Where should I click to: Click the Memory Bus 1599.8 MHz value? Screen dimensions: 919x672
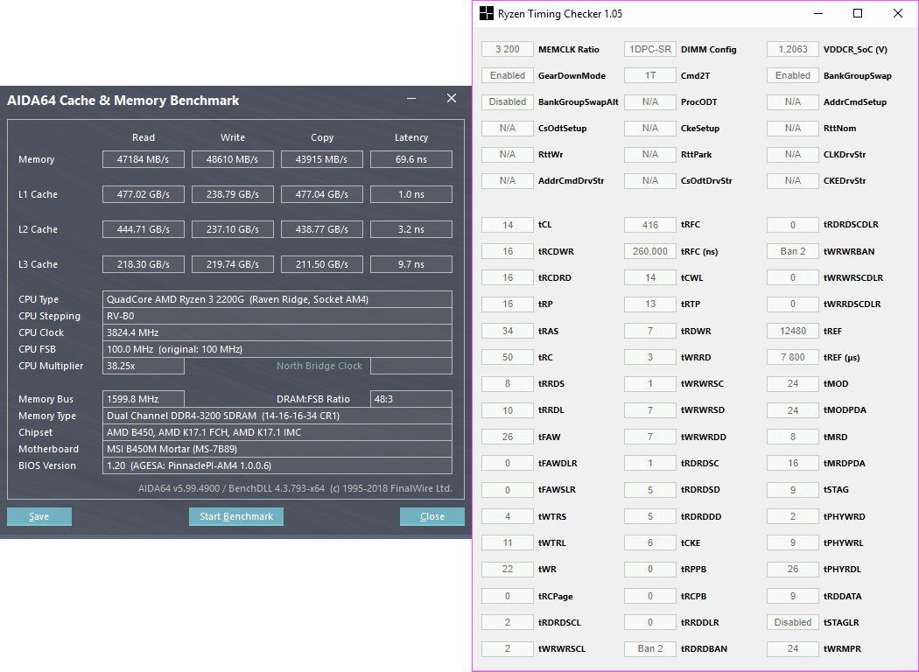coord(143,399)
